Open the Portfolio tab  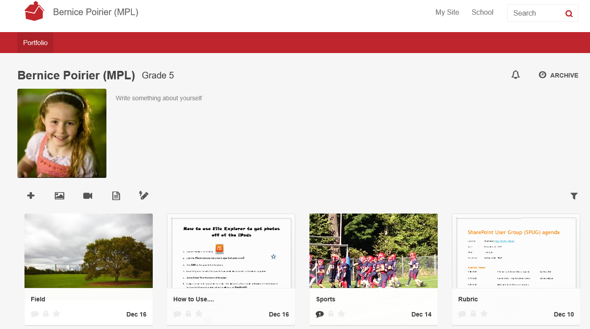tap(35, 43)
